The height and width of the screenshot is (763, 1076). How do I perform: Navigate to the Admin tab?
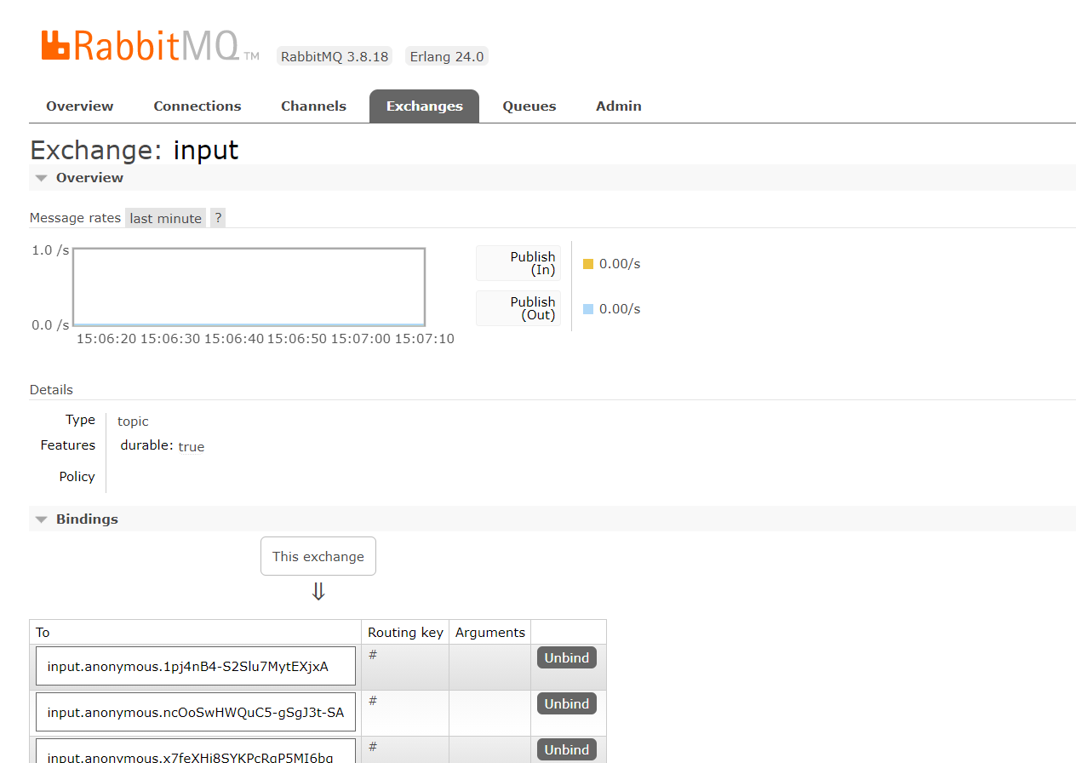[619, 106]
